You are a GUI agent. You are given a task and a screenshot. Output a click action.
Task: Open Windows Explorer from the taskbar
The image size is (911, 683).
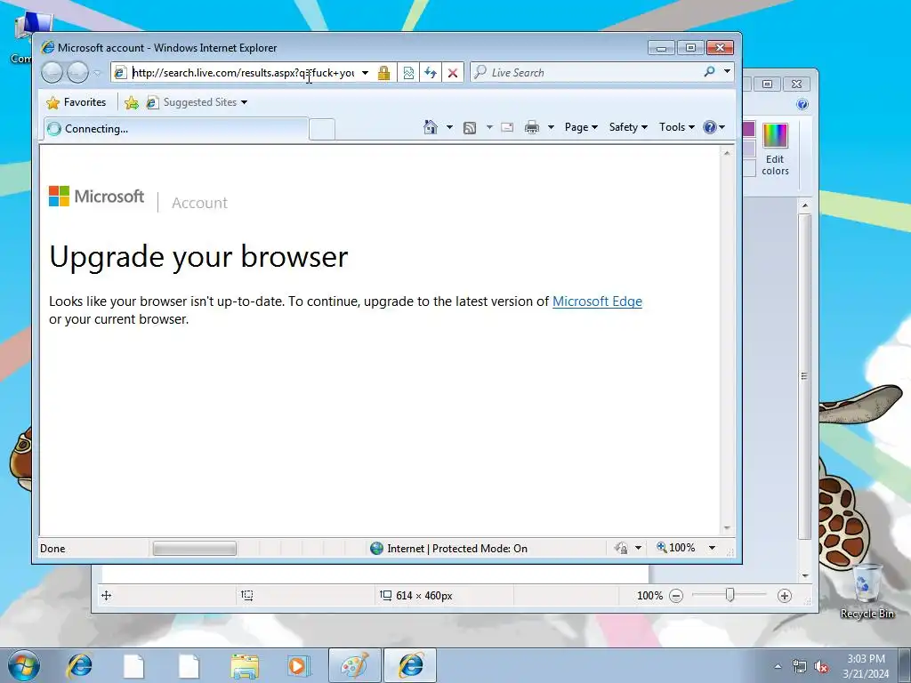pos(245,666)
